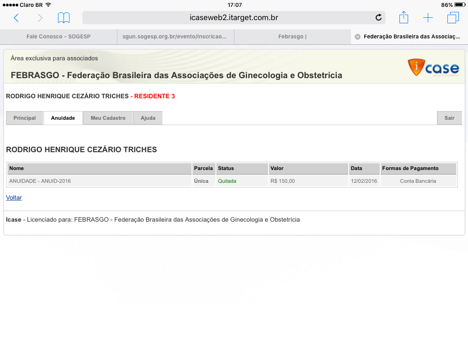
Task: Switch to the Febrasgo tab
Action: click(292, 37)
